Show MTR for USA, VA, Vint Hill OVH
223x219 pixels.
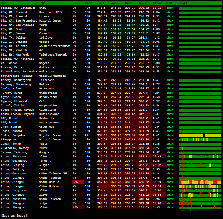click(x=170, y=50)
